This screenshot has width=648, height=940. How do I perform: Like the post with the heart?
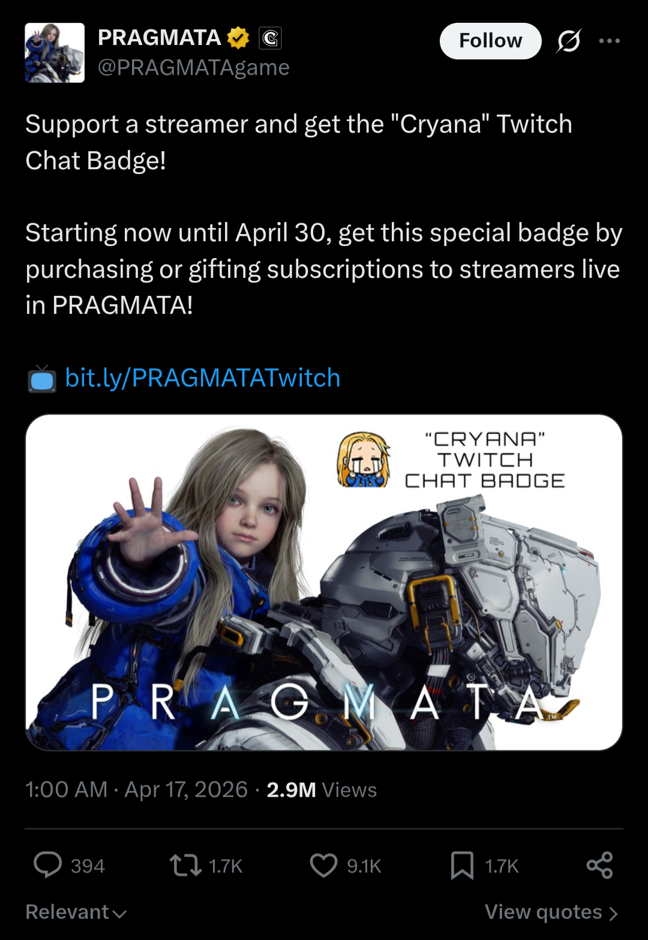pyautogui.click(x=323, y=866)
